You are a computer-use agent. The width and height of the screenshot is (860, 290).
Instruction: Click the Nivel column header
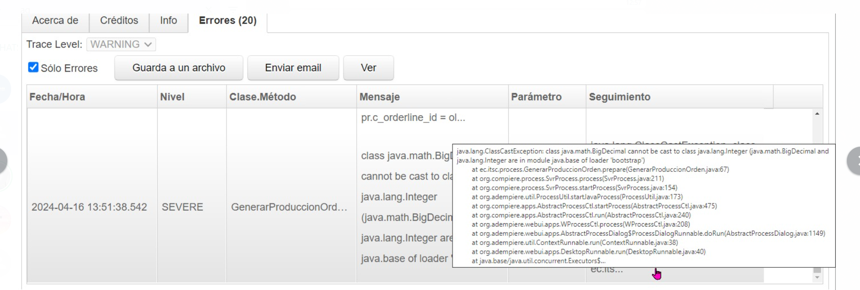click(172, 97)
